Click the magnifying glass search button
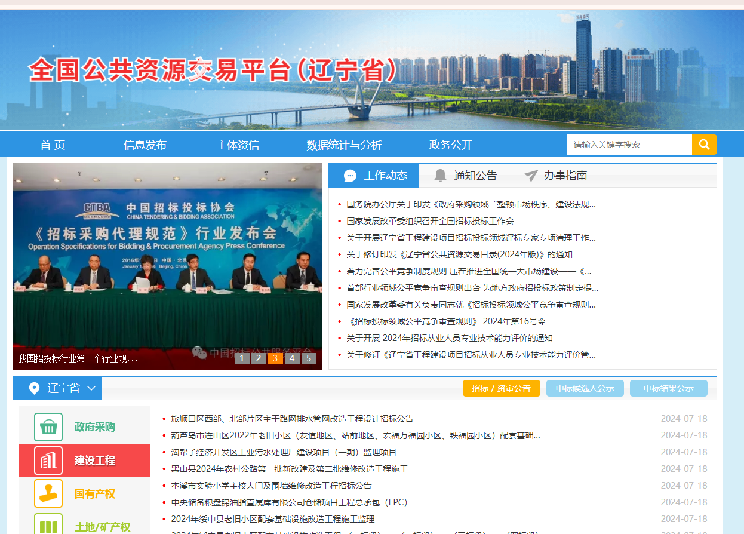The image size is (744, 534). tap(705, 144)
